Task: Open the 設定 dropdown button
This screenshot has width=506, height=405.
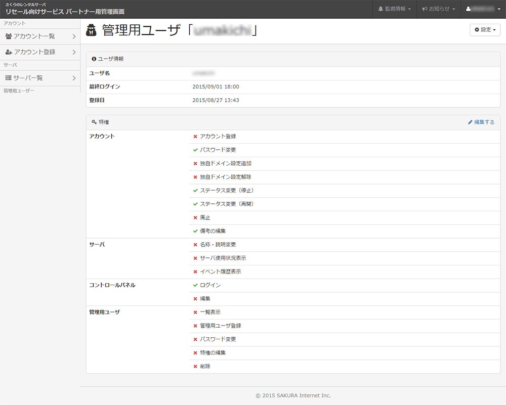Action: pyautogui.click(x=485, y=30)
